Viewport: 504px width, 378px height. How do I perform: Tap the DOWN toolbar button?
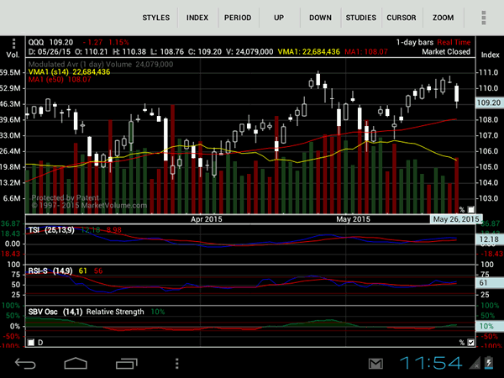(x=320, y=18)
